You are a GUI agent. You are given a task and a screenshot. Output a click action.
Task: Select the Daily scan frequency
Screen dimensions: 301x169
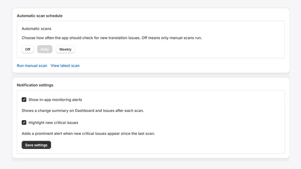click(x=45, y=49)
